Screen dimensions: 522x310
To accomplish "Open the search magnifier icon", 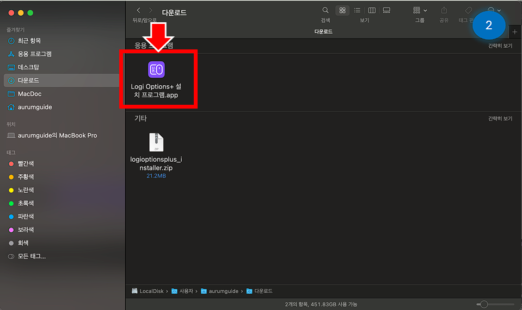I will (326, 10).
